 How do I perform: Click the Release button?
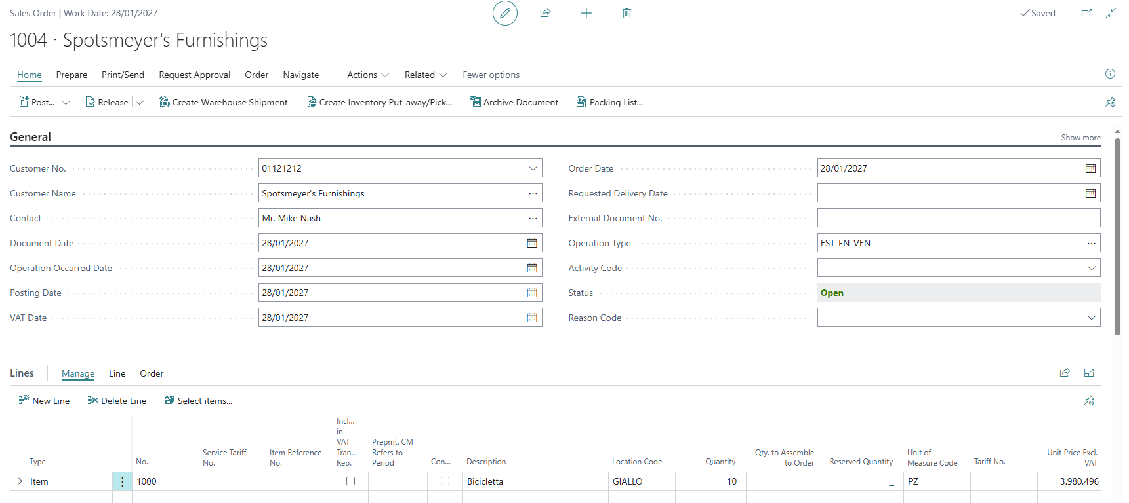(107, 102)
